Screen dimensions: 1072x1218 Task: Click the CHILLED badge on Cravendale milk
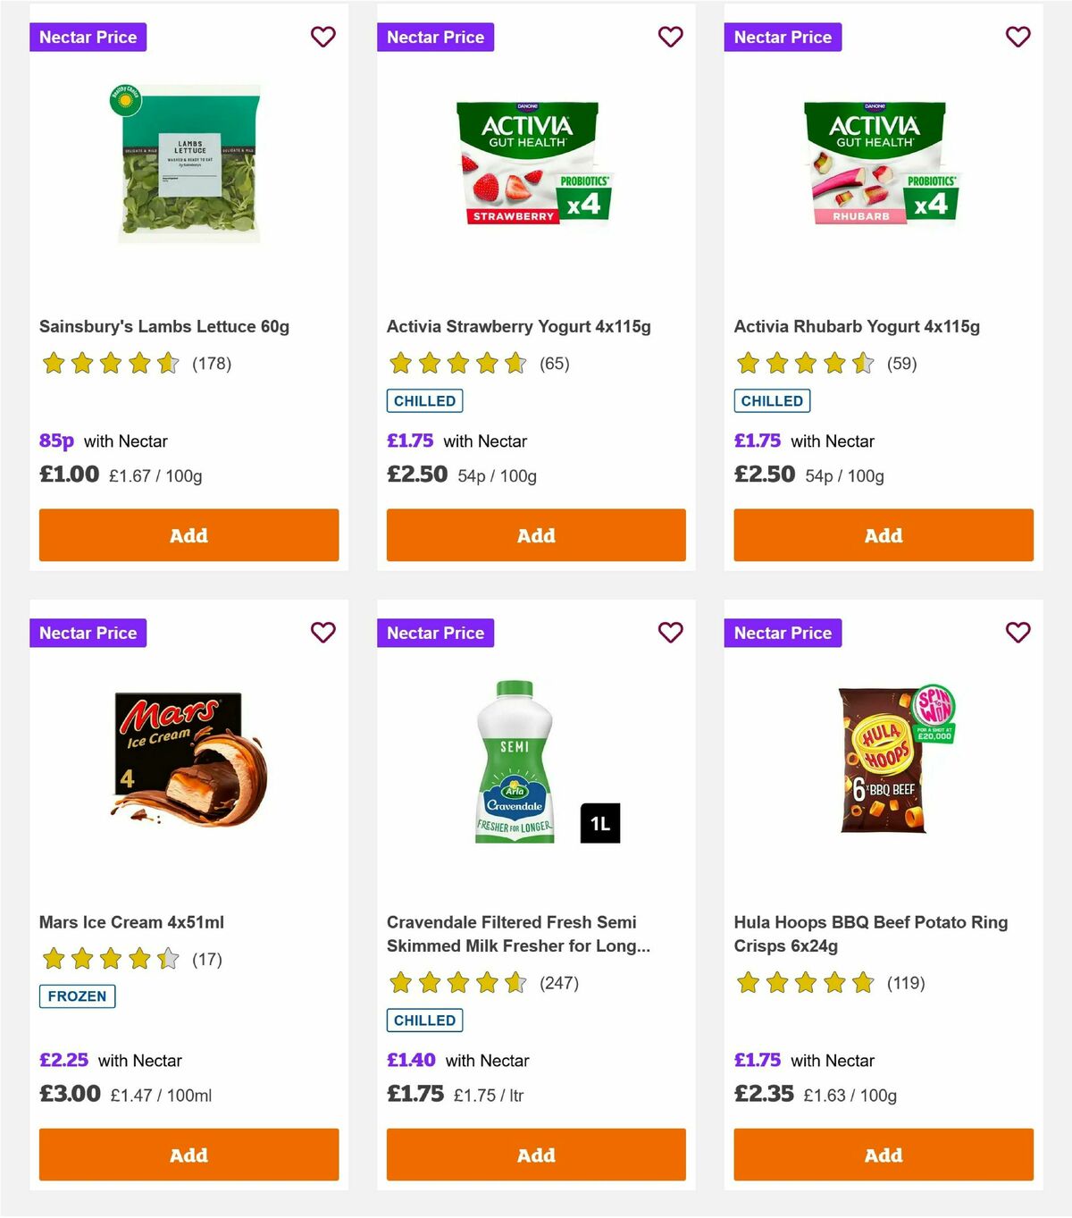click(424, 1020)
